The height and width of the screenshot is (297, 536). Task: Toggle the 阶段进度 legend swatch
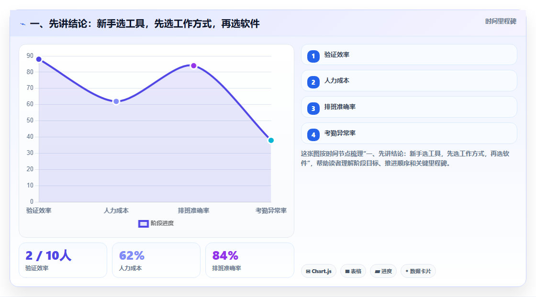pos(143,223)
